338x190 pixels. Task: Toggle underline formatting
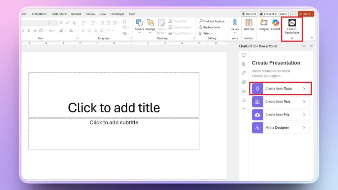[22, 30]
